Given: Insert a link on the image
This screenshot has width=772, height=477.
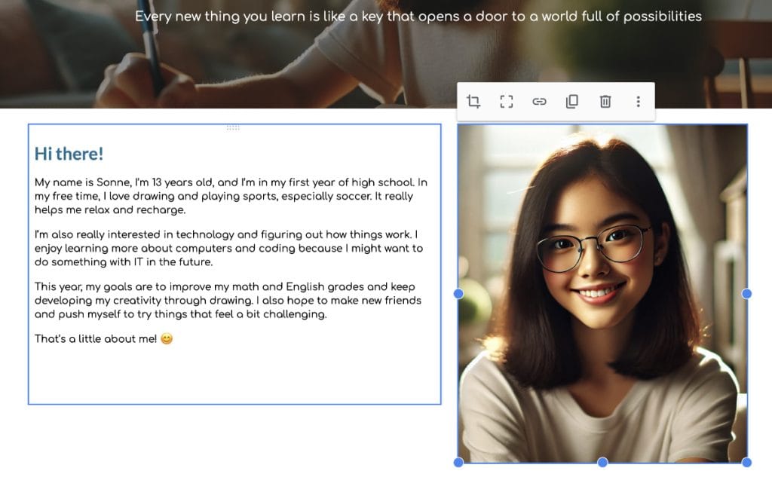Looking at the screenshot, I should [539, 102].
